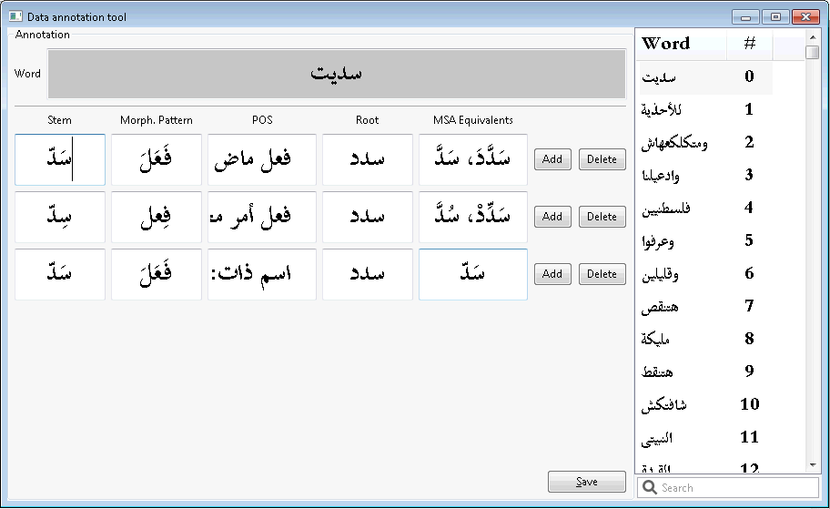Click the Data annotation tool window icon
The width and height of the screenshot is (830, 509).
pos(15,16)
